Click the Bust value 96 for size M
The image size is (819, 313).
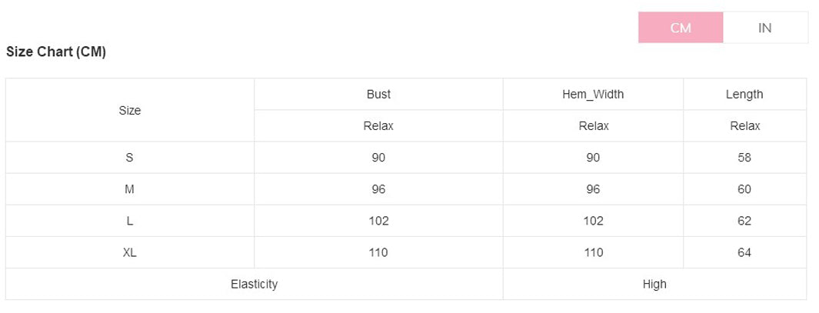point(378,189)
